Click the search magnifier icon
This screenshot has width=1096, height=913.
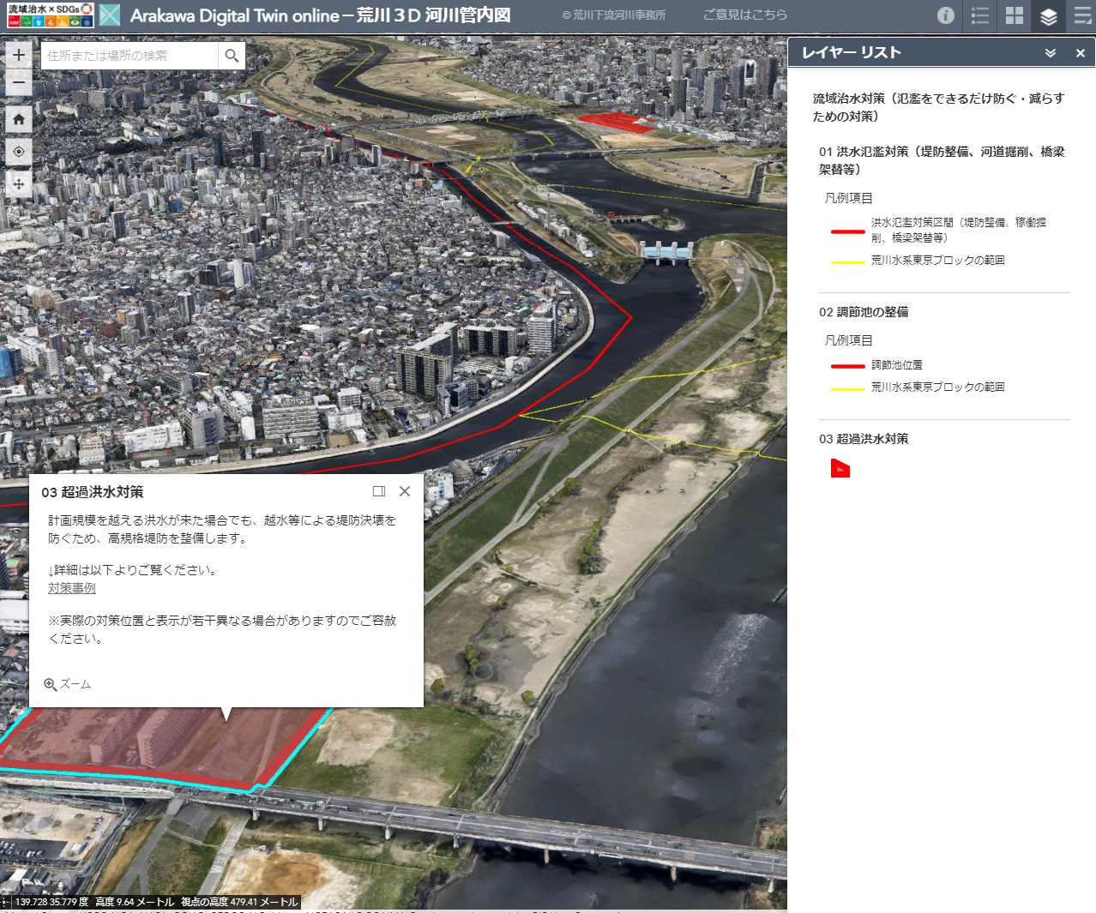232,54
